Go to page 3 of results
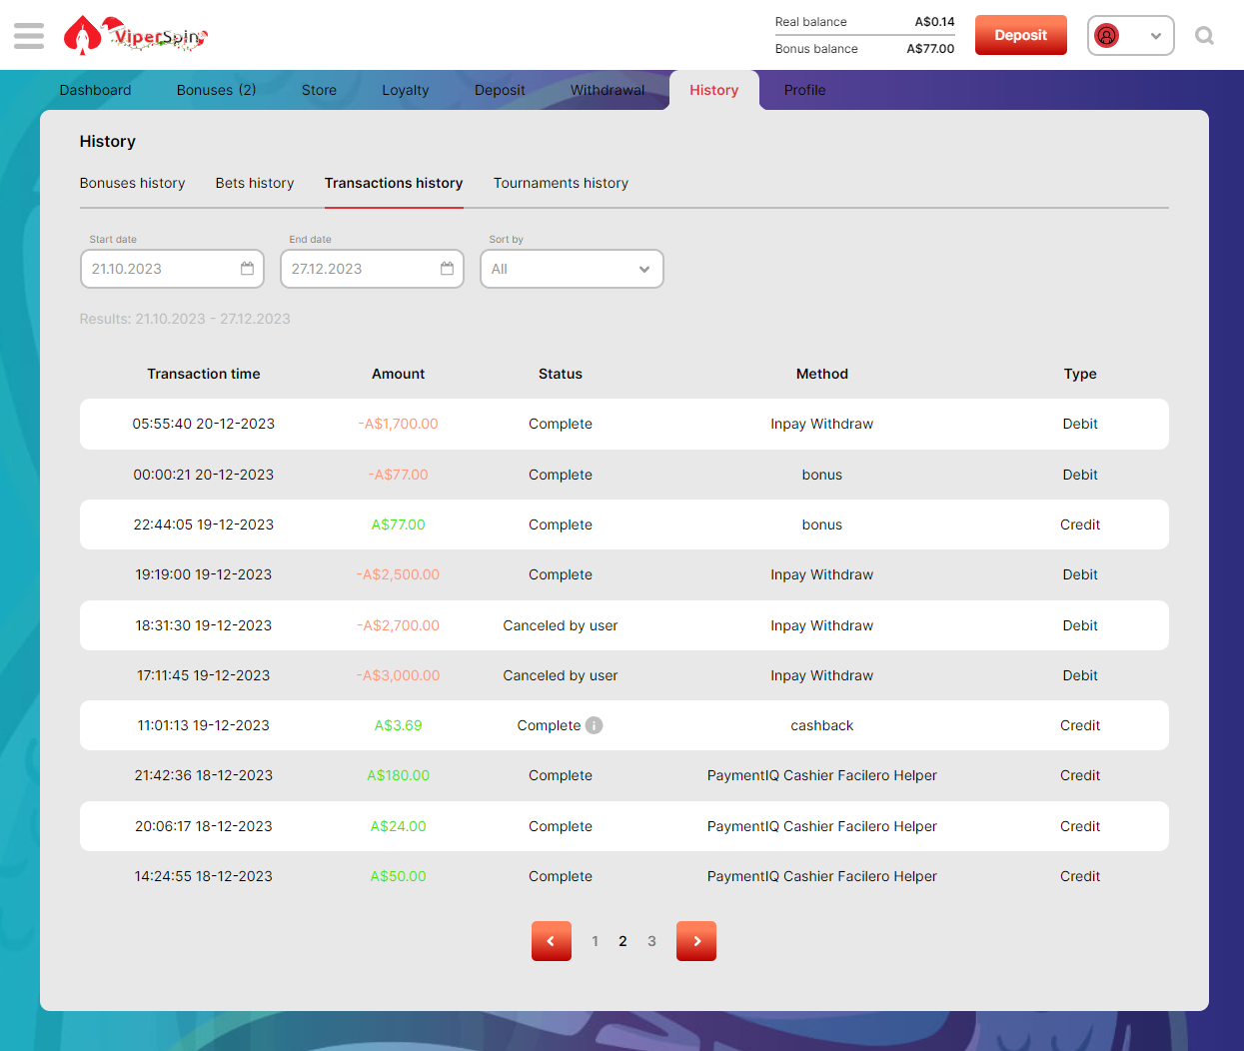 tap(651, 941)
